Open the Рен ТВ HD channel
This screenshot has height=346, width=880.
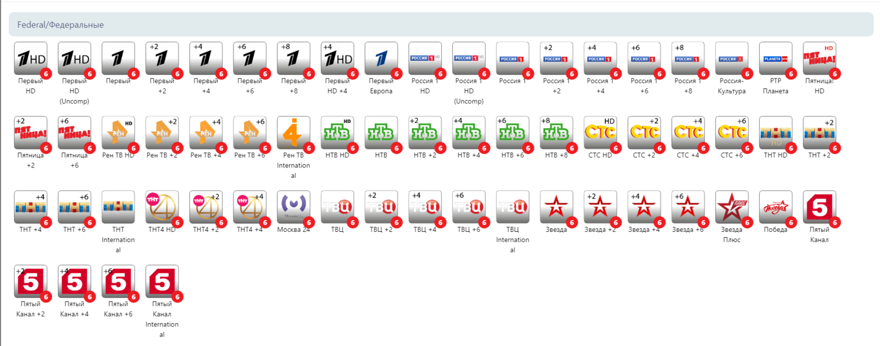click(119, 133)
